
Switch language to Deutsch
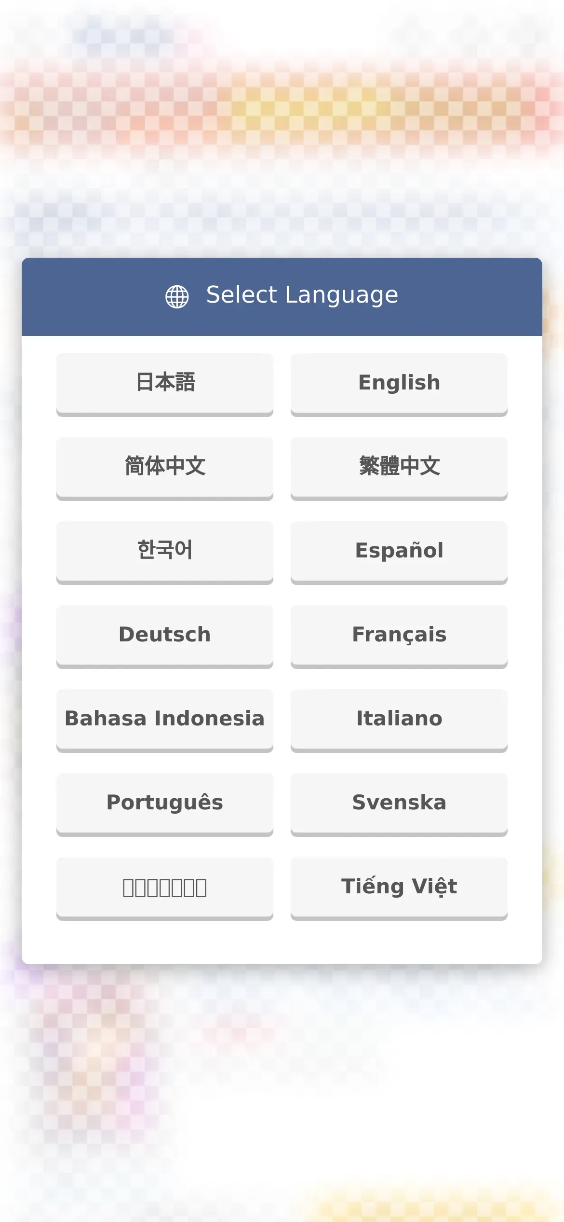[165, 635]
